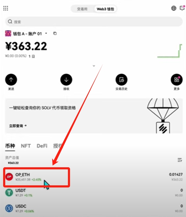Tap the Receive (接收) arrow-down icon
The height and width of the screenshot is (217, 186).
coord(66,80)
